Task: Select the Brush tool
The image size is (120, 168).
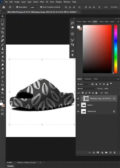Action: point(2,45)
